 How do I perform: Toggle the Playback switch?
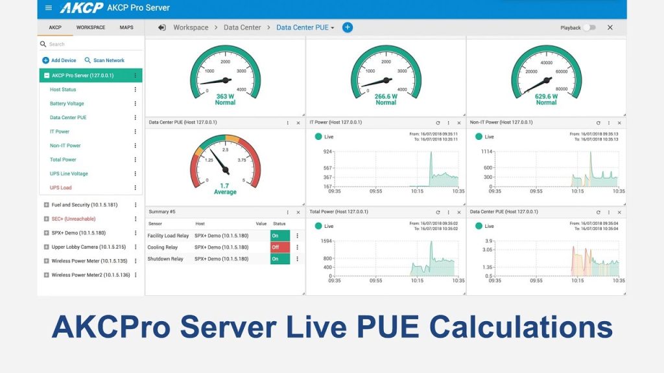pyautogui.click(x=589, y=27)
